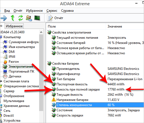Select Системная плата in the tree
The width and height of the screenshot is (144, 123).
click(16, 81)
